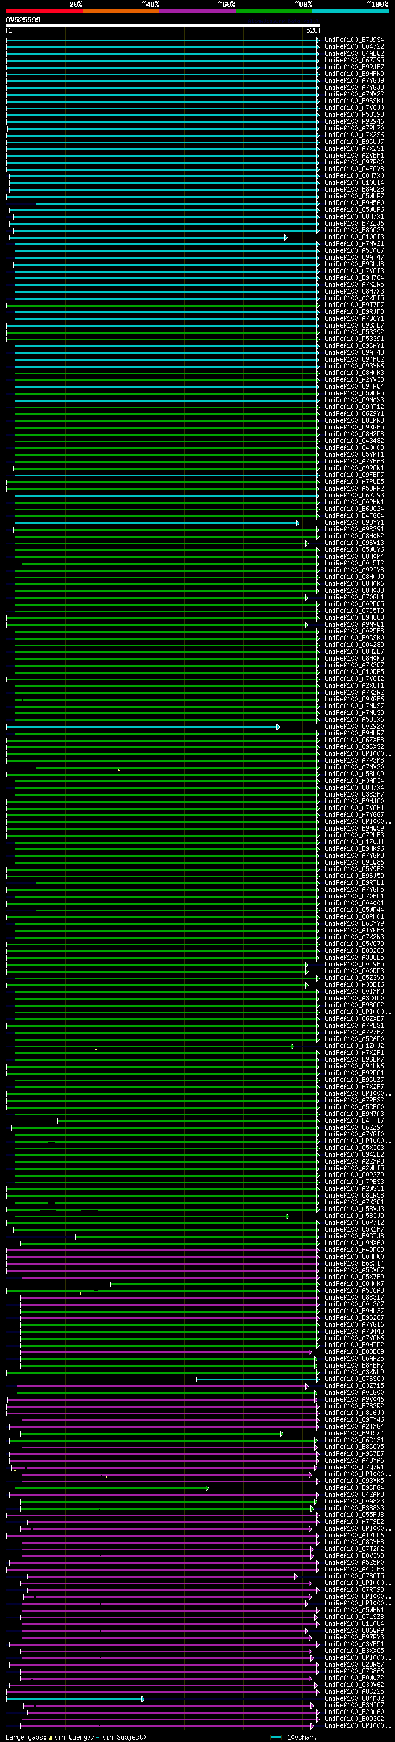Click the green bar of UniRef100_B9T5Z4
This screenshot has height=1742, width=395.
coord(152,1434)
